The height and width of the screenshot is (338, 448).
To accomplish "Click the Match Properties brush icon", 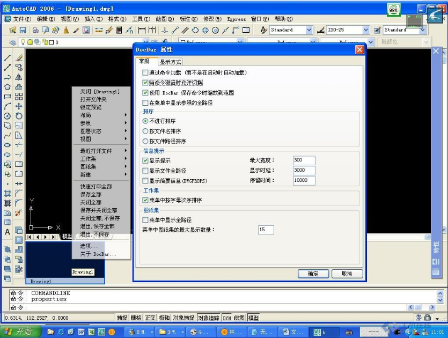I will tap(76, 30).
